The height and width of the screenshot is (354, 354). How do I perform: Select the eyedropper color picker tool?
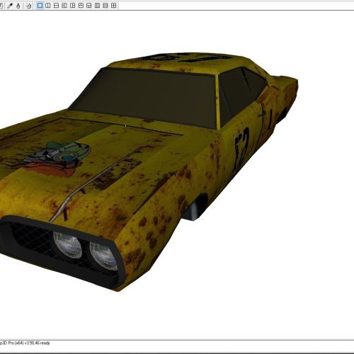10,6
